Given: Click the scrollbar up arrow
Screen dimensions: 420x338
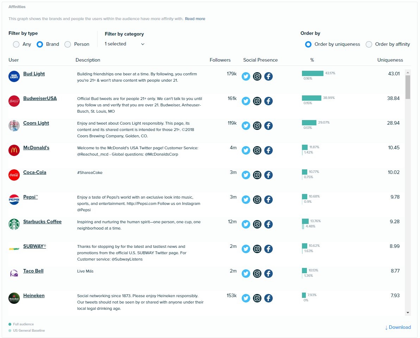Looking at the screenshot, I should [x=408, y=73].
